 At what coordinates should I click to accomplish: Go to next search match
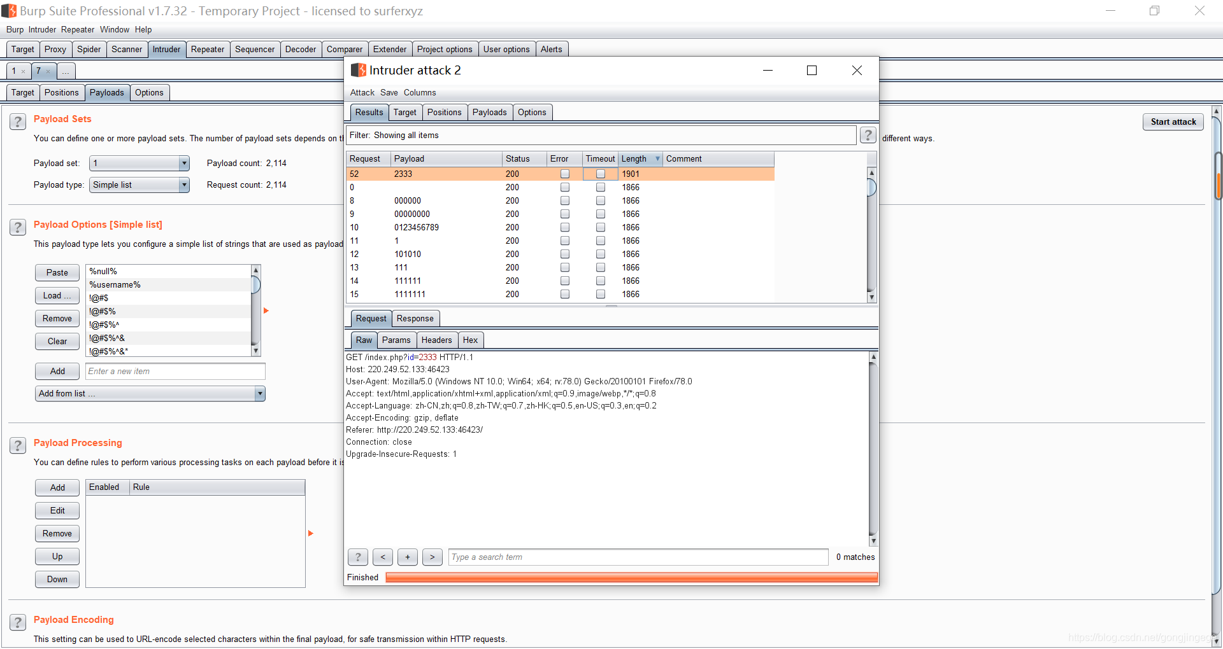[433, 557]
